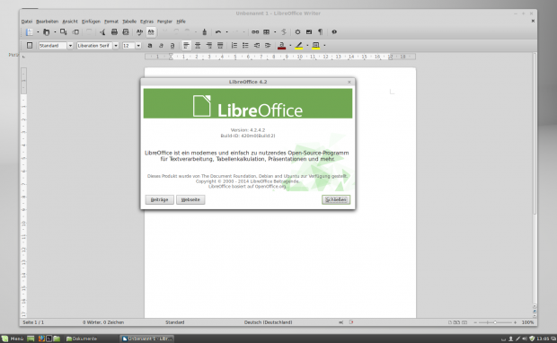This screenshot has width=557, height=343.
Task: Toggle Bold formatting
Action: [x=150, y=46]
